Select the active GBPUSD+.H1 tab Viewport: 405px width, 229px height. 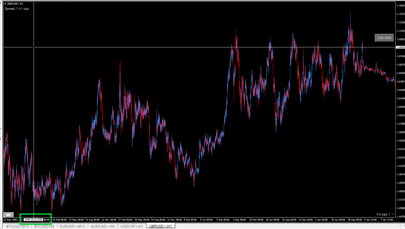(160, 226)
